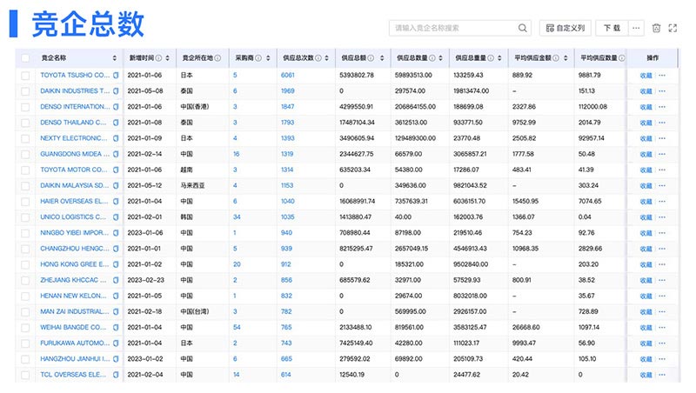Sort by 供应总重量 column arrows
The image size is (696, 393).
point(499,58)
